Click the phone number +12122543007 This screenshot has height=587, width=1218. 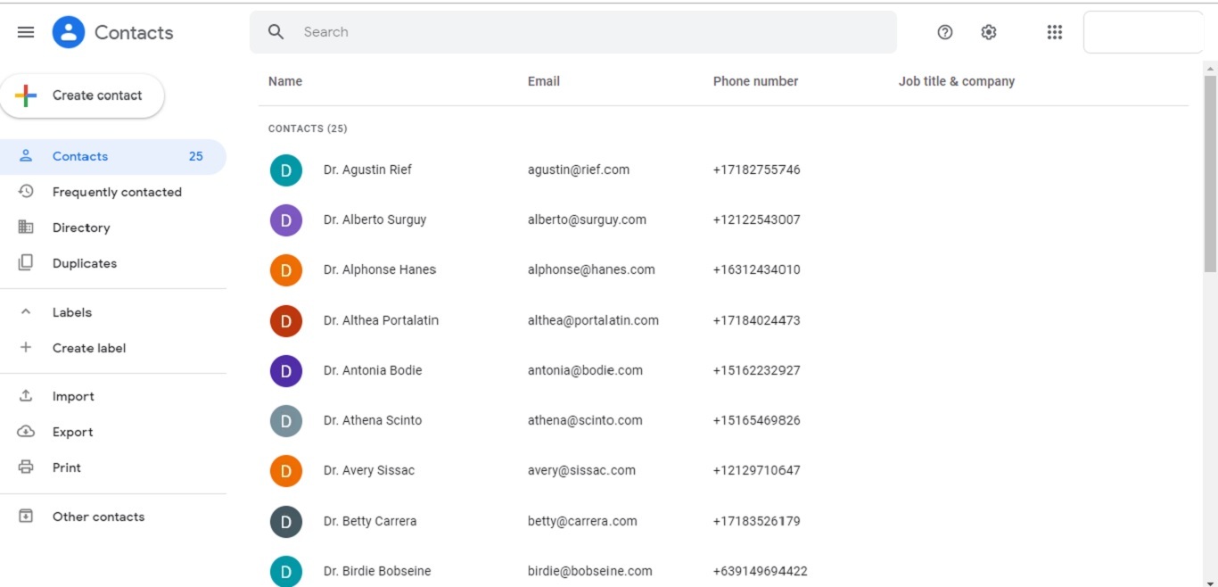point(757,219)
